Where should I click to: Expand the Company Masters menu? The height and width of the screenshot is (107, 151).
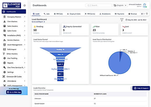14,17
